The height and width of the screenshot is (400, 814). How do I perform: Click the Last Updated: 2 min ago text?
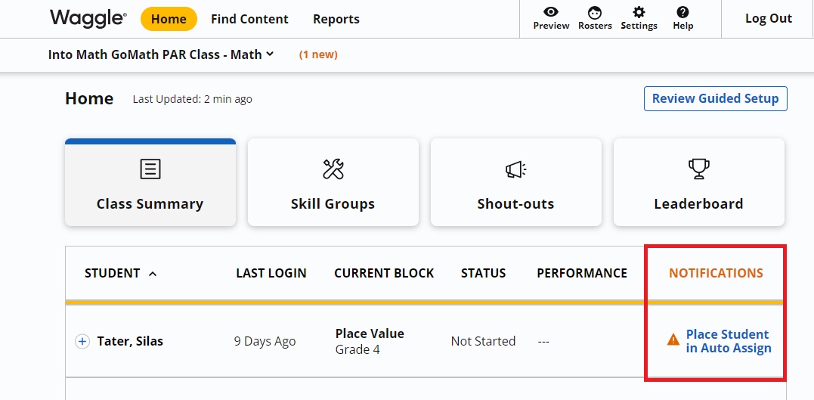pyautogui.click(x=193, y=99)
